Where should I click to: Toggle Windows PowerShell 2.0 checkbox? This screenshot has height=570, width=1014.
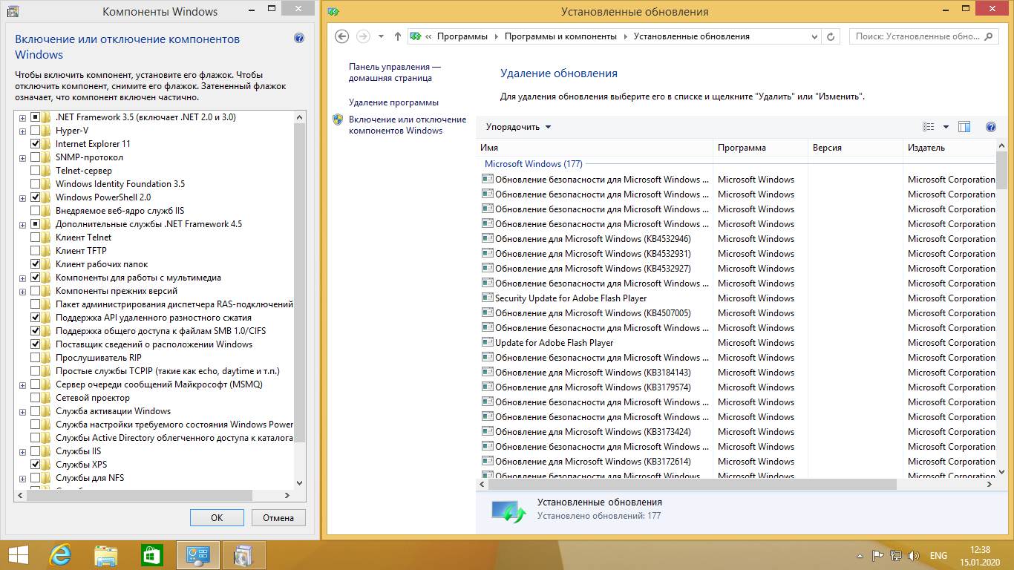coord(35,197)
